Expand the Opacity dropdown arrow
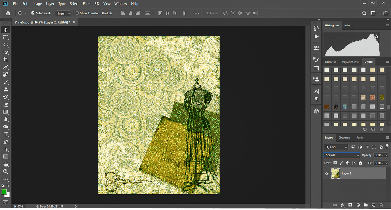 click(386, 155)
